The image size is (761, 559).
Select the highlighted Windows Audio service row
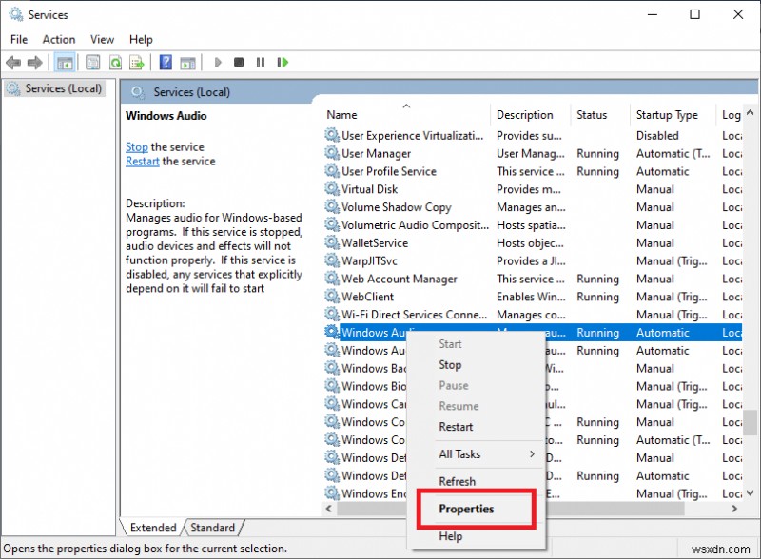coord(533,333)
